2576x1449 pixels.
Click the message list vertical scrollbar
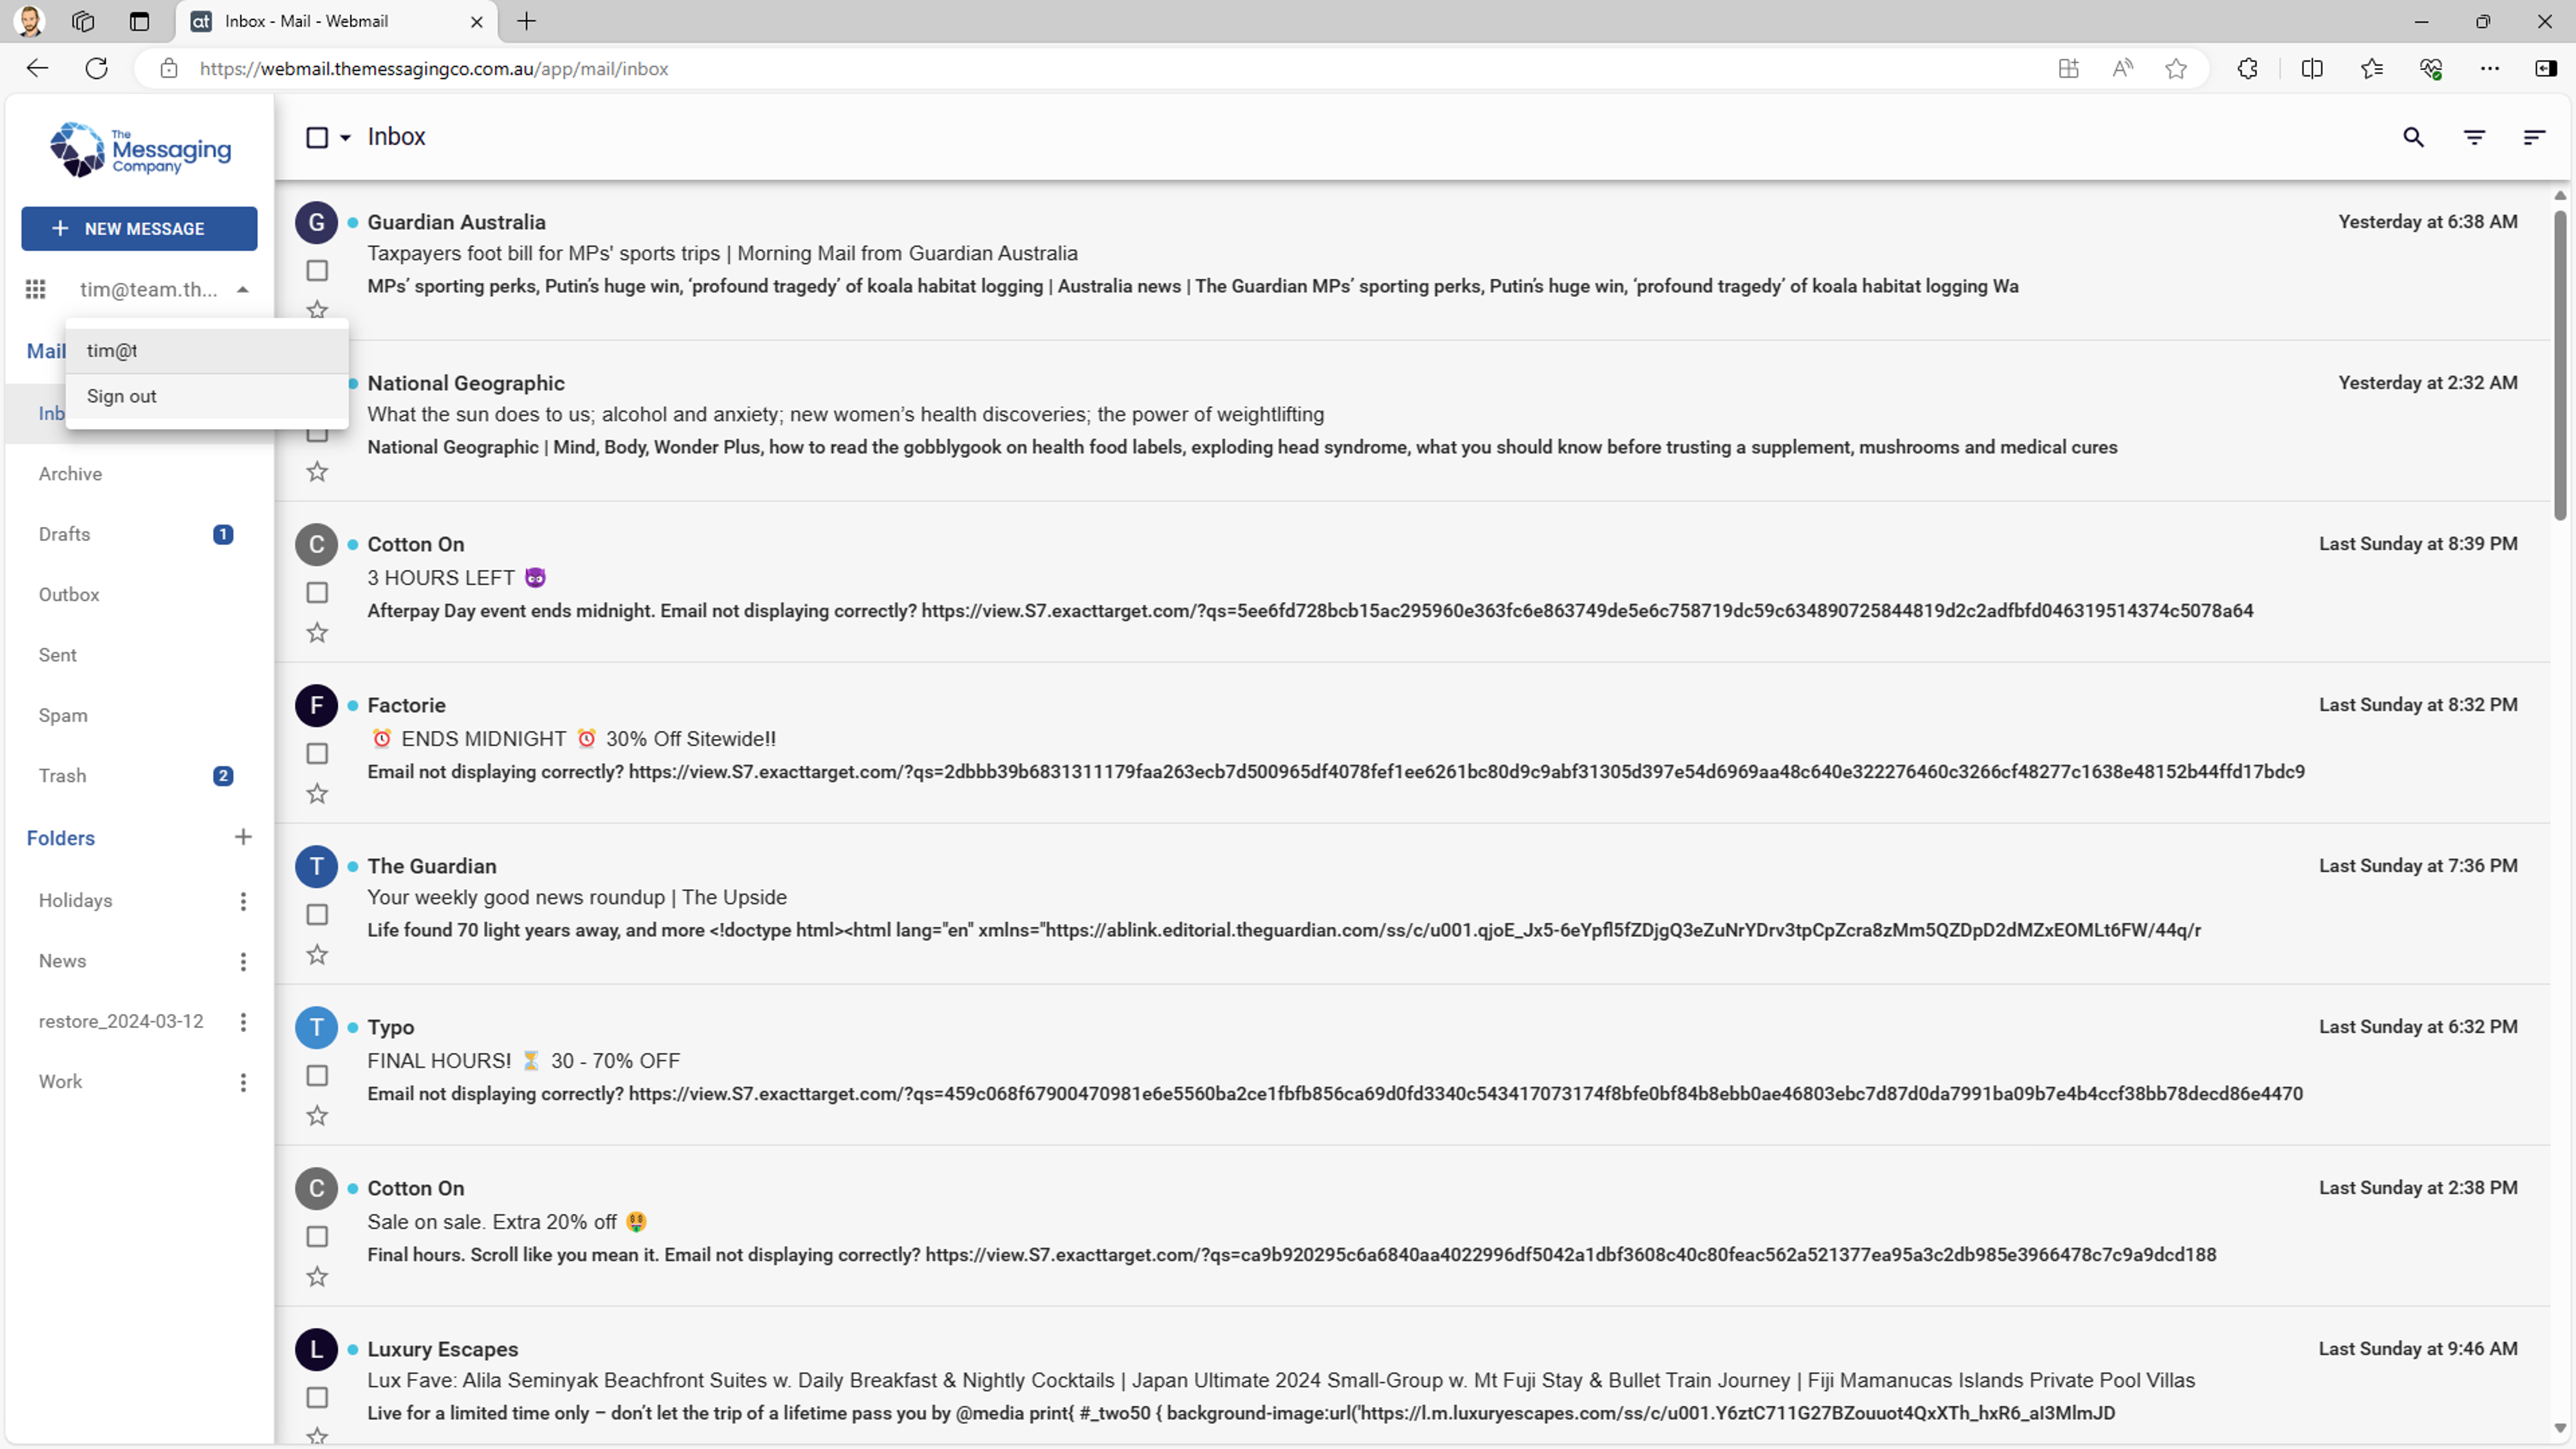point(2560,365)
